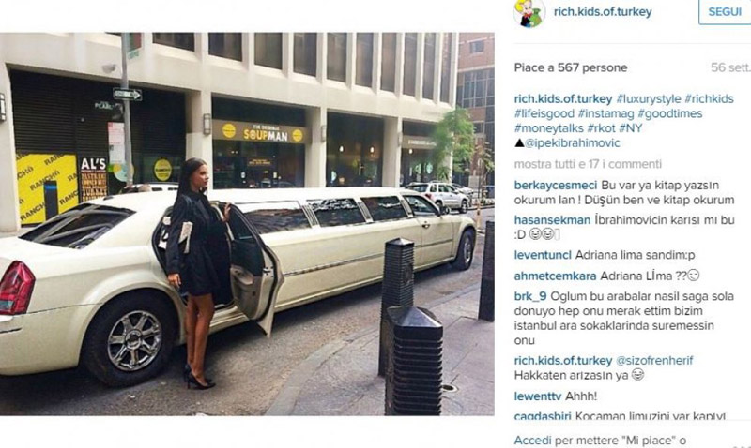
Task: Open hasansekman commenter profile
Action: point(552,220)
